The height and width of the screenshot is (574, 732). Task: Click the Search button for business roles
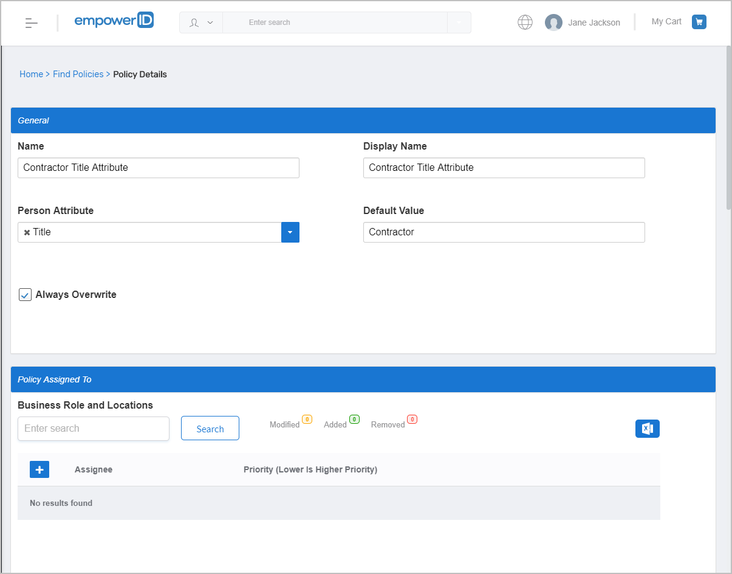point(210,429)
